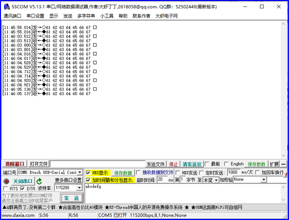
Task: Click the 1000 ms/次 interval input field
Action: click(234, 172)
